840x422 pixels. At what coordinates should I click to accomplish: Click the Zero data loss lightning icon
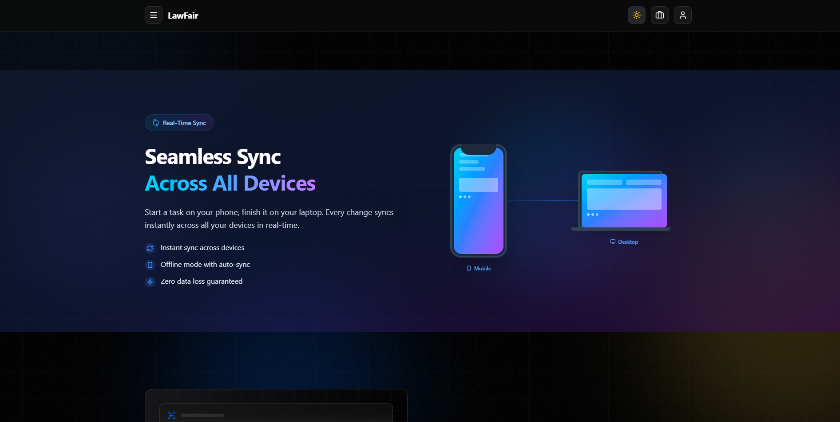[x=150, y=282]
